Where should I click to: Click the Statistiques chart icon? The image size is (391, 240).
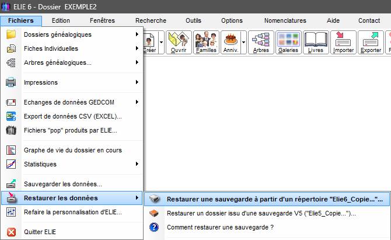(x=11, y=164)
